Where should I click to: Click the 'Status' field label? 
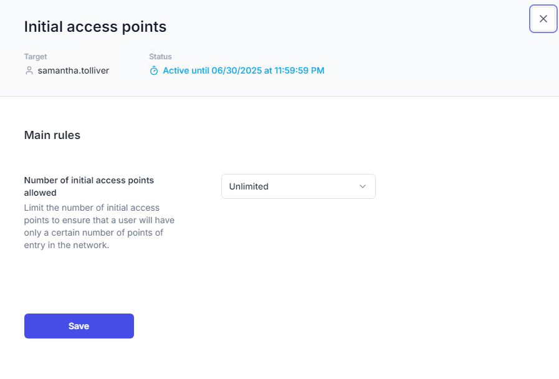[160, 57]
